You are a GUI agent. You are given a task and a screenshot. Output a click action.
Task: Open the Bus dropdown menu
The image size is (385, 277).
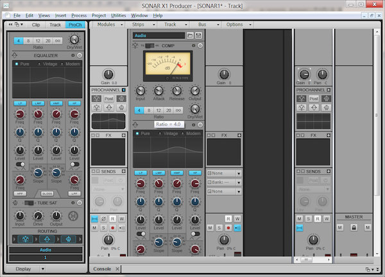point(207,24)
